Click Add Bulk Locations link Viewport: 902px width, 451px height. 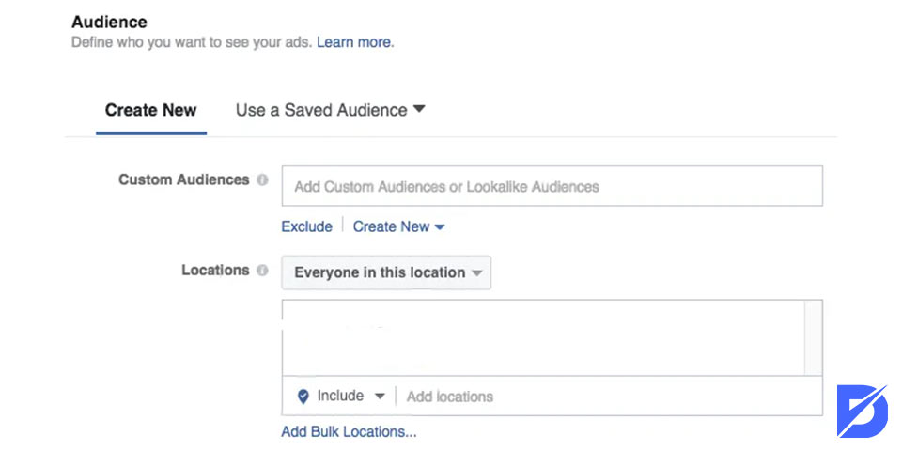pos(349,431)
